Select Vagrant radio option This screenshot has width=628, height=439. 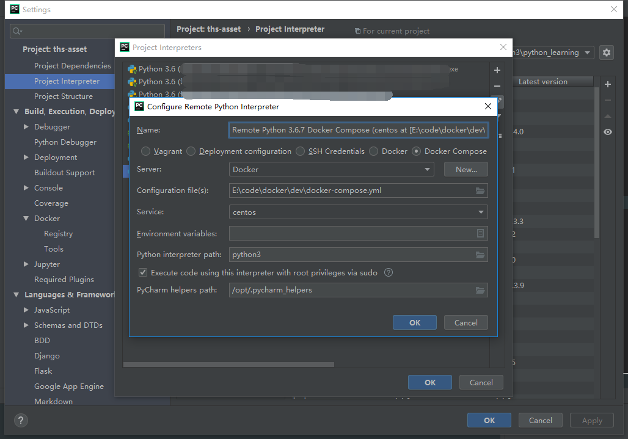pos(145,151)
